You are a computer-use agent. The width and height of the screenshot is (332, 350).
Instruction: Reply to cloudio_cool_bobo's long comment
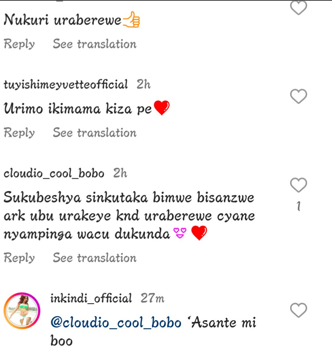(19, 258)
